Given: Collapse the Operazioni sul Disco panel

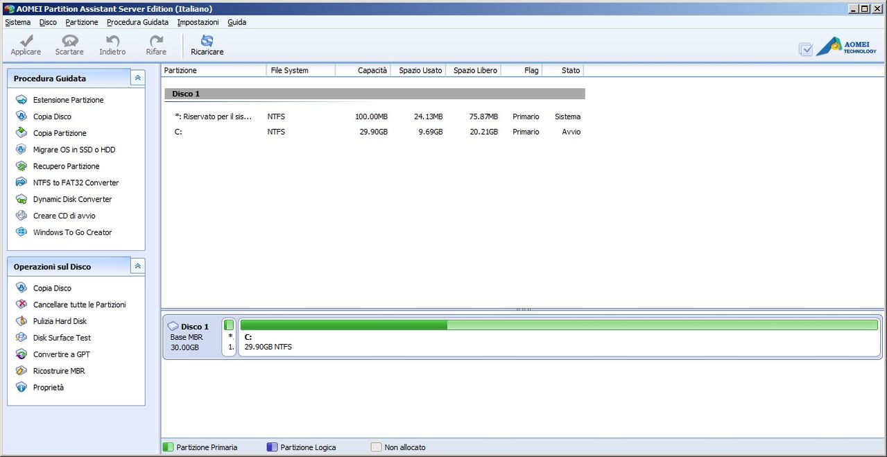Looking at the screenshot, I should tap(137, 266).
